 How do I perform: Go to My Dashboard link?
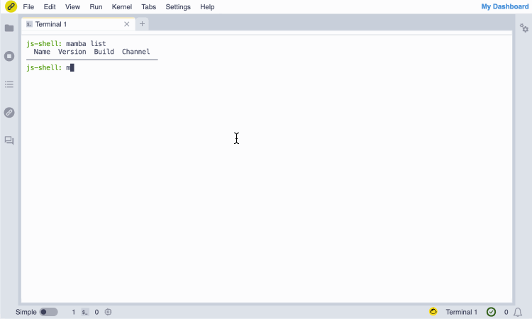505,6
